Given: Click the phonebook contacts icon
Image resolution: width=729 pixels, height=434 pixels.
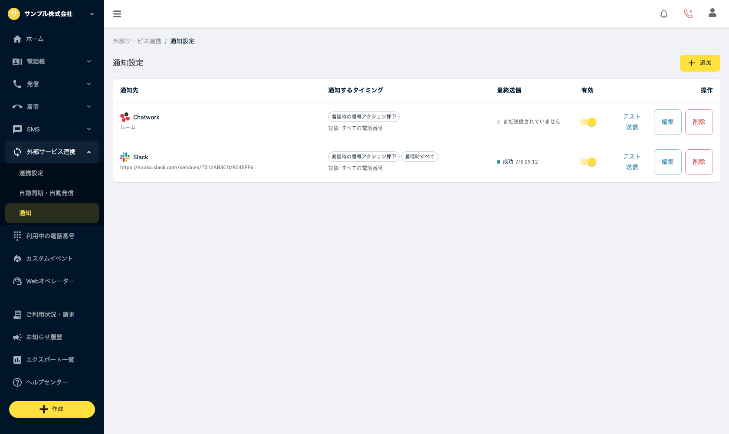Looking at the screenshot, I should click(x=17, y=62).
